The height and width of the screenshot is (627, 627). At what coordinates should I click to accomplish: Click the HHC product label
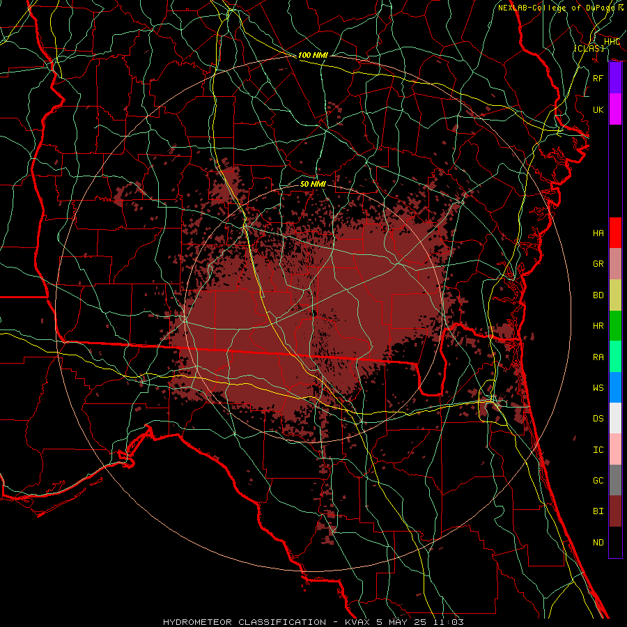point(612,42)
